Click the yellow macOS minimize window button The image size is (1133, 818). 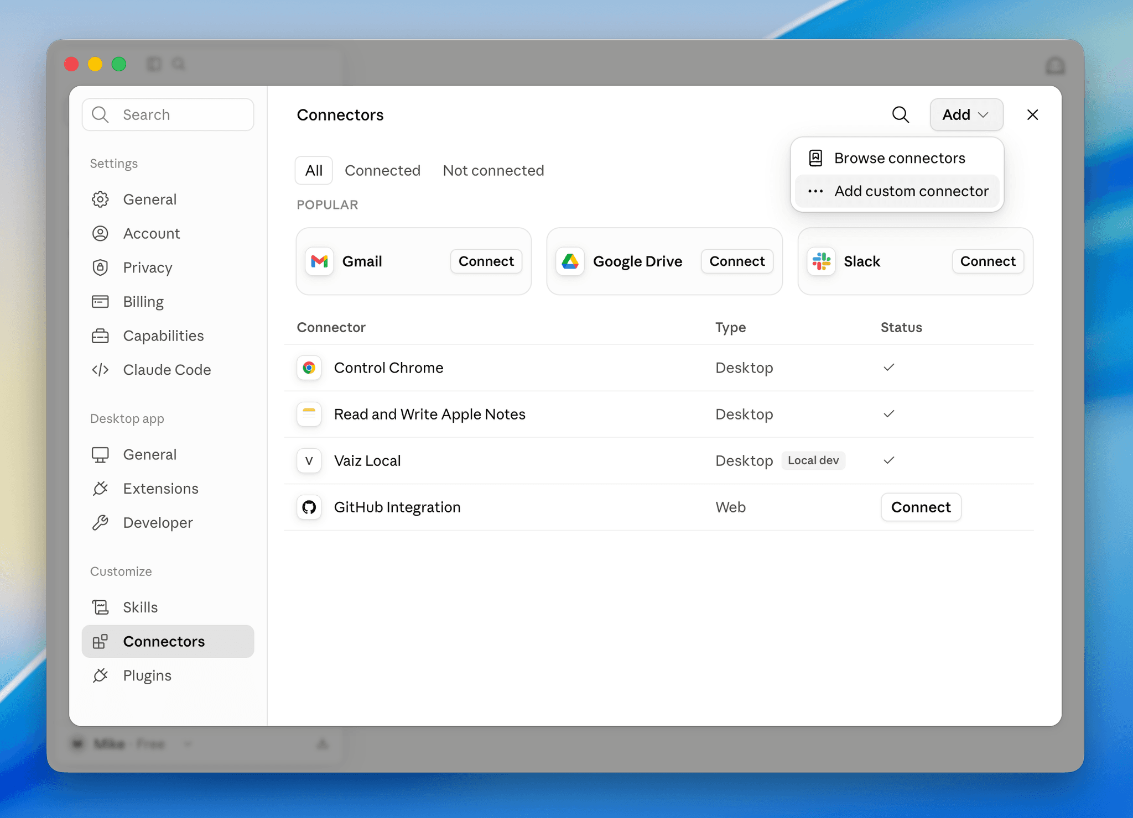click(x=95, y=64)
